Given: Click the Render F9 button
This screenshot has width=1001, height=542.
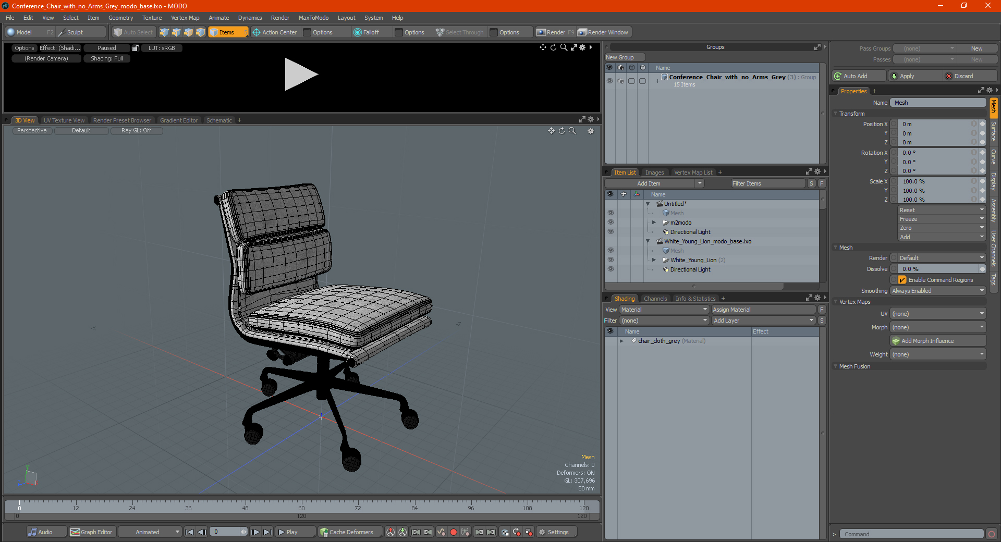Looking at the screenshot, I should point(555,32).
